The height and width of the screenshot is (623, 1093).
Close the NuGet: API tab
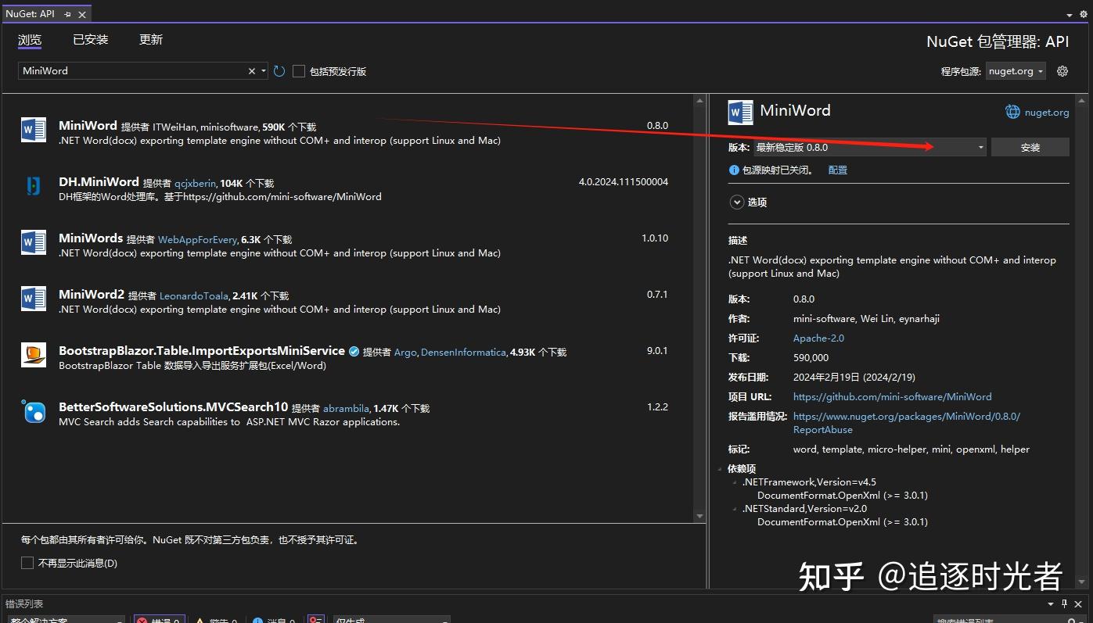pos(82,14)
